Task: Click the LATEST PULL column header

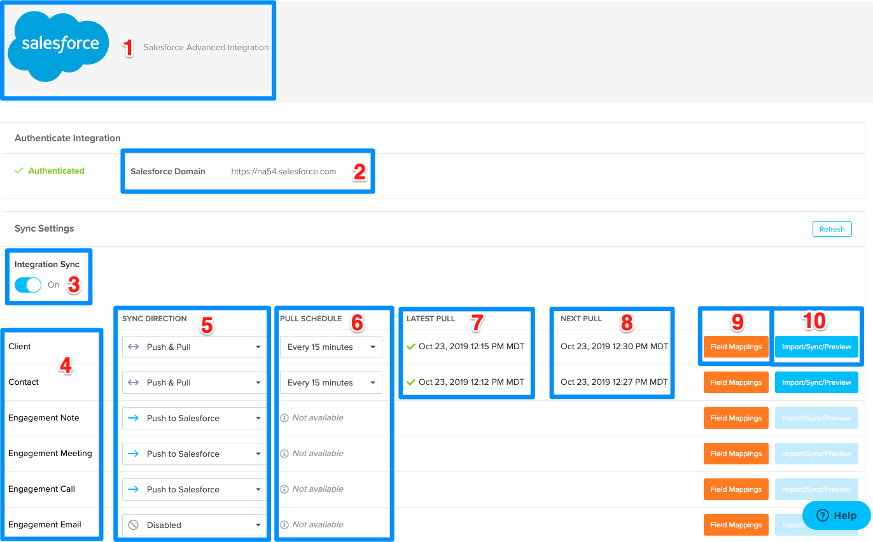Action: click(431, 319)
